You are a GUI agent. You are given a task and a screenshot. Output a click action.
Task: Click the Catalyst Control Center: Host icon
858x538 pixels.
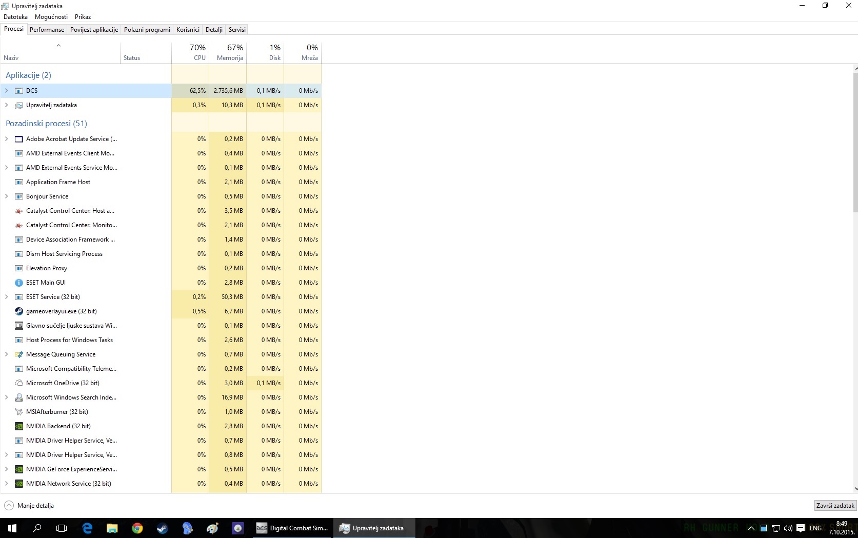19,211
